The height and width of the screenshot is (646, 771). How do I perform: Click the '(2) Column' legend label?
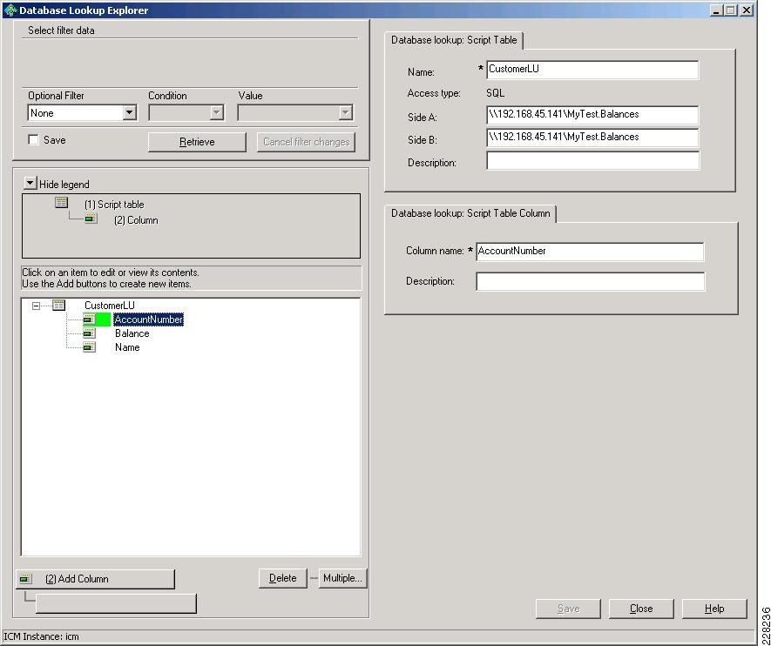click(136, 220)
